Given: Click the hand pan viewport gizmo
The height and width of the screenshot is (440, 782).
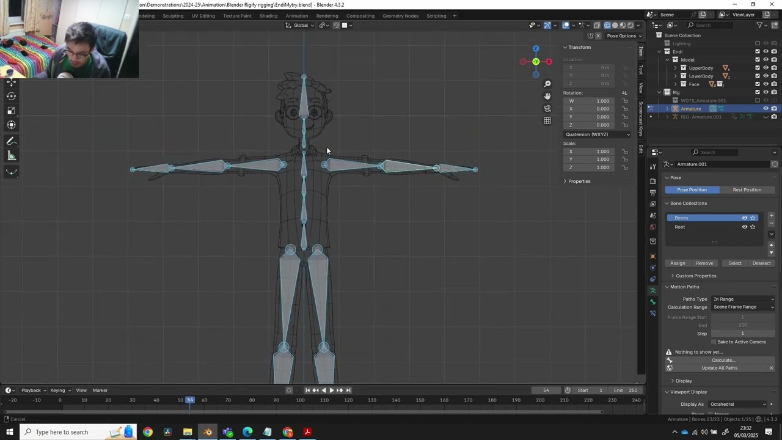Looking at the screenshot, I should pos(547,96).
